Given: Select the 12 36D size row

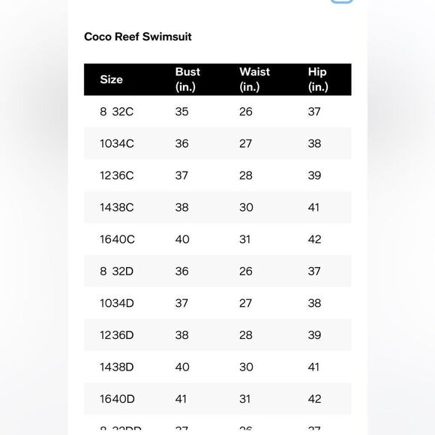Looking at the screenshot, I should click(x=217, y=334).
